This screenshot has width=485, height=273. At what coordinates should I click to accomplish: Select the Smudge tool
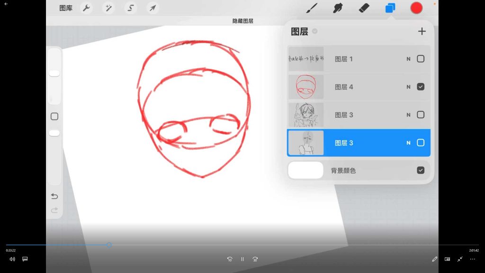pyautogui.click(x=337, y=8)
